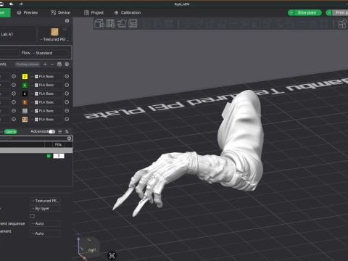Viewport: 348px width, 261px height.
Task: Click the filament number 3 field in object list
Action: 59,156
